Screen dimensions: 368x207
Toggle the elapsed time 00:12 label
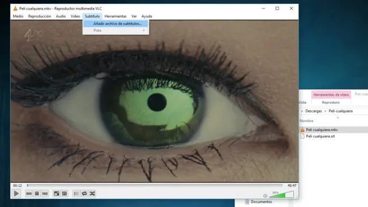[18, 186]
